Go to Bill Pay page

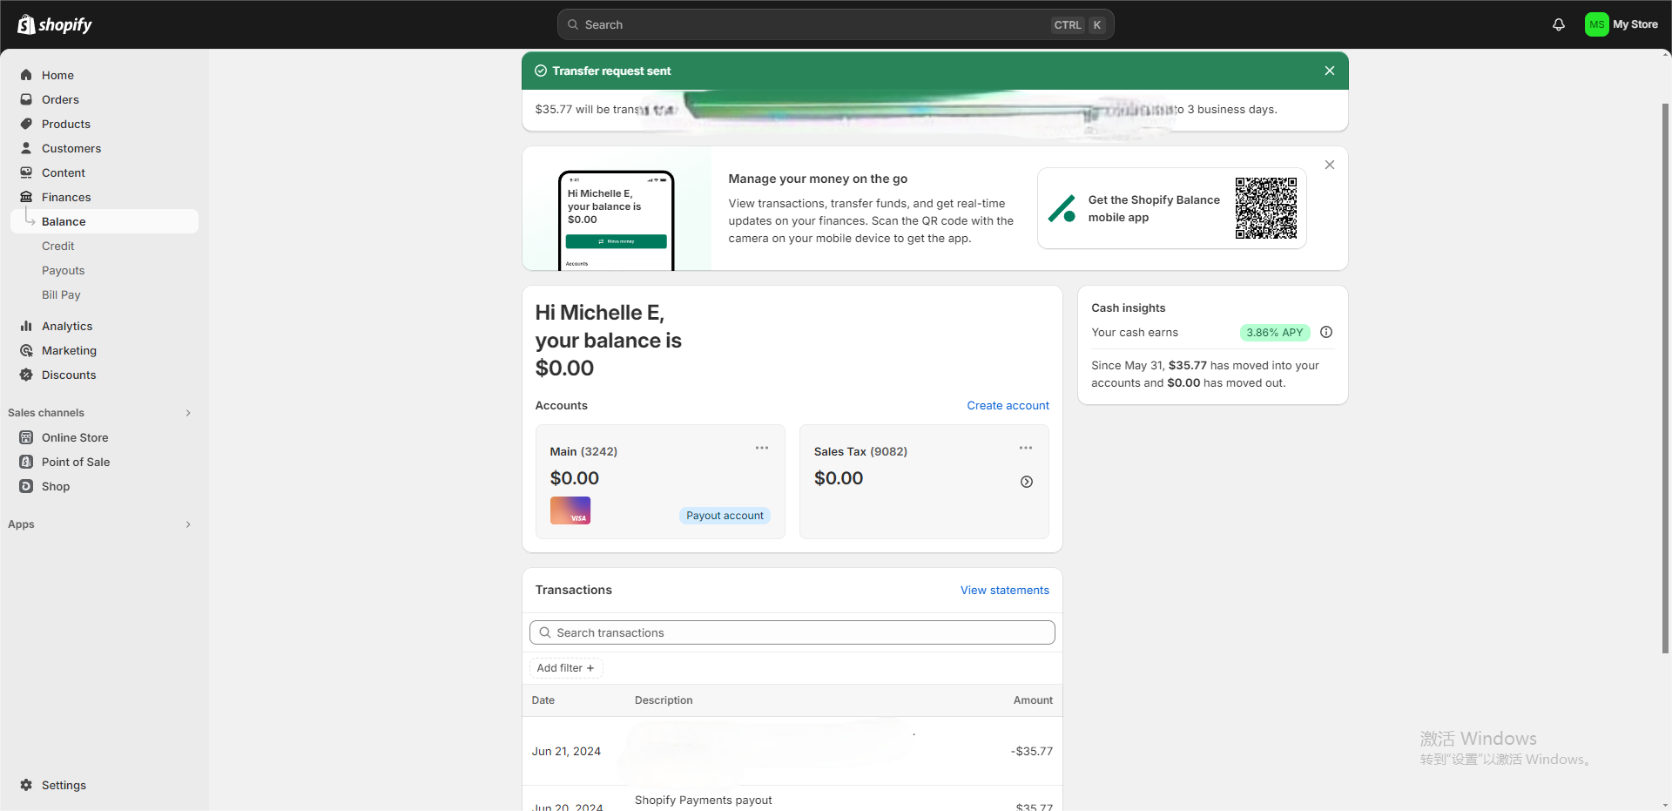(61, 294)
